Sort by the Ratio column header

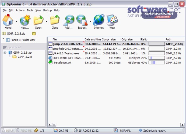(x=153, y=39)
